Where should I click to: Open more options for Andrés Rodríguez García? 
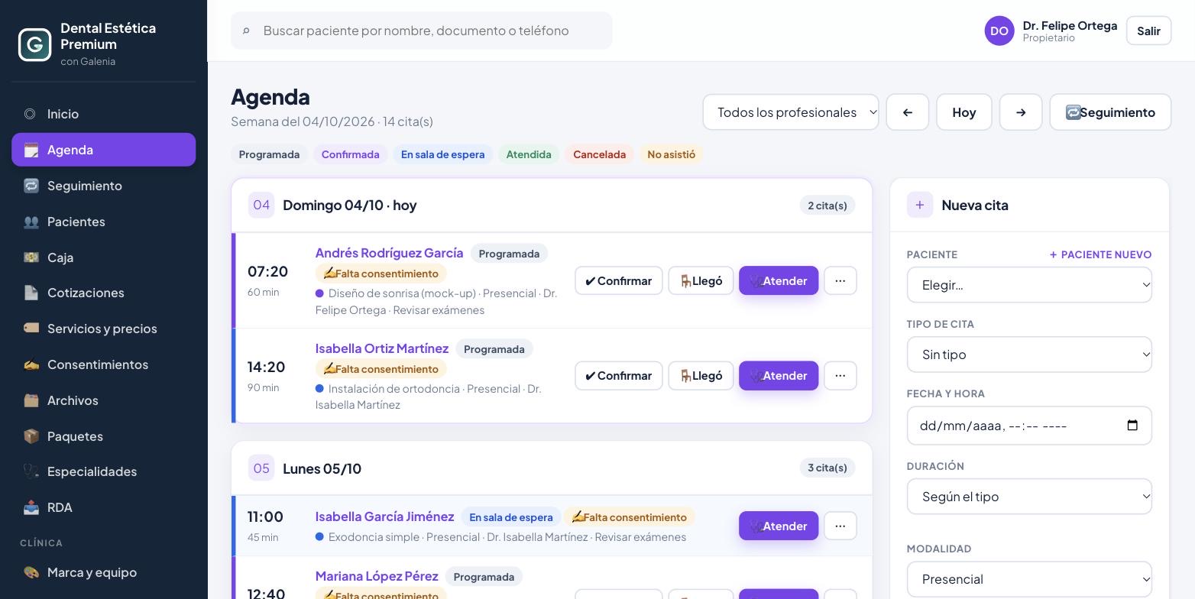tap(840, 280)
